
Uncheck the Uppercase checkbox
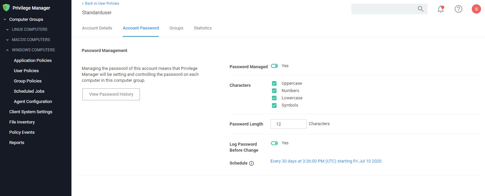(274, 83)
